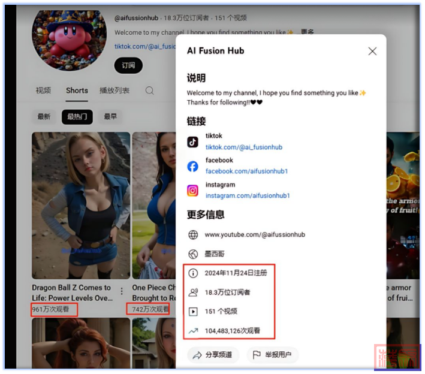This screenshot has height=374, width=425.
Task: Click the trending arrow icon beside view count
Action: pyautogui.click(x=193, y=331)
